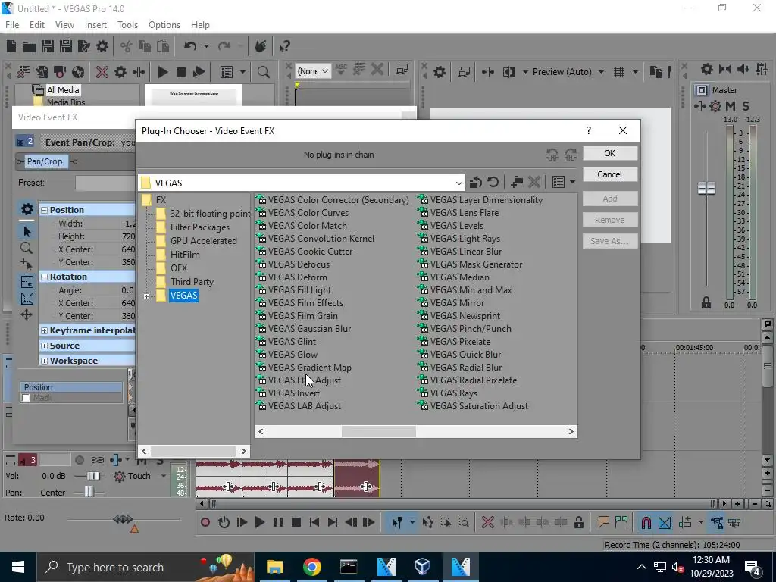Click the Type here to search box

pos(146,567)
